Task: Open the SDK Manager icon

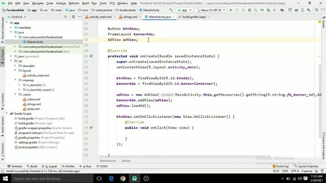Action: (x=309, y=10)
